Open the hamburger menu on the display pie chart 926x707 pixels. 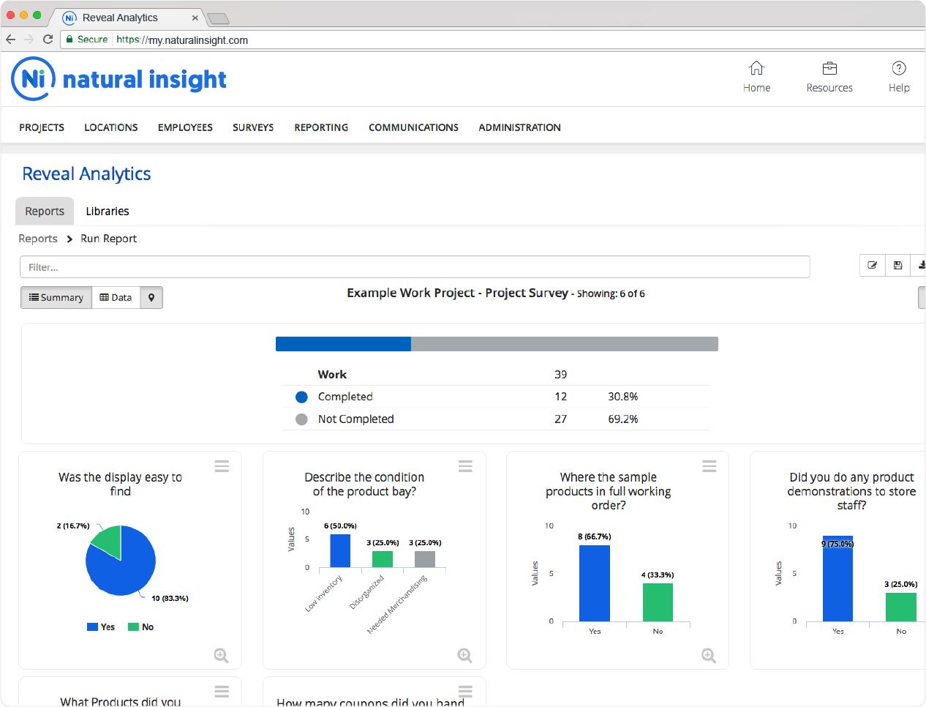(x=222, y=465)
